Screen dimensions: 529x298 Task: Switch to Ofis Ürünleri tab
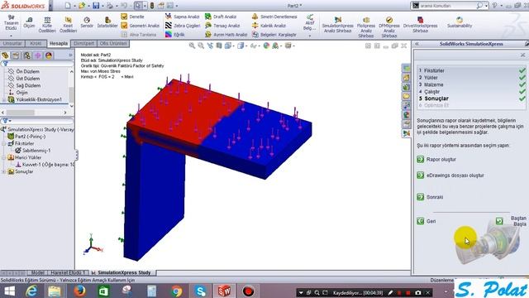point(113,44)
